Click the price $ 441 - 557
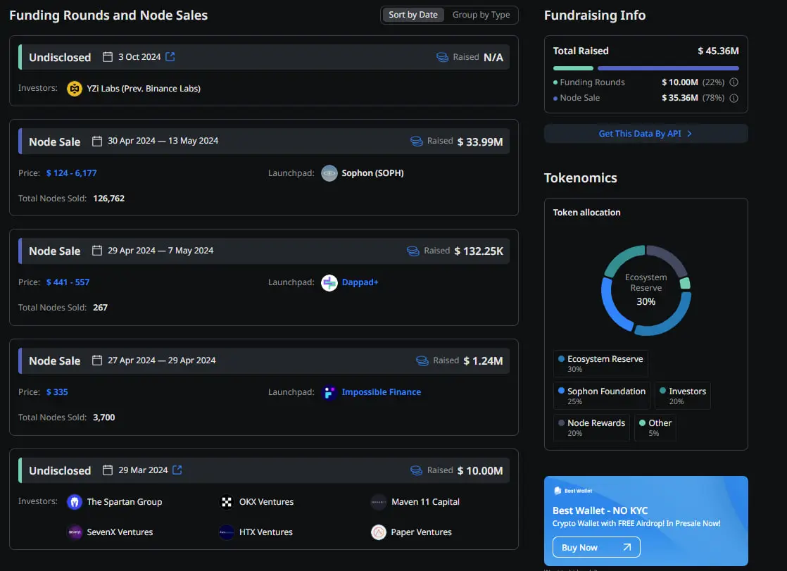This screenshot has height=571, width=787. click(68, 283)
